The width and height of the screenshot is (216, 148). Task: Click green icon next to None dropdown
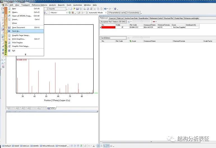click(70, 13)
